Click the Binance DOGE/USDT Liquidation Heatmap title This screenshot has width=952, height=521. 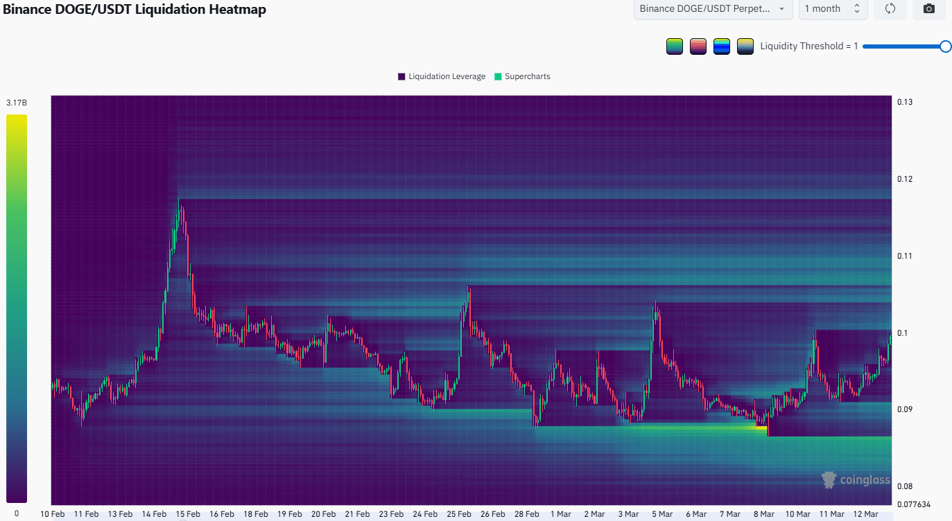(x=133, y=10)
